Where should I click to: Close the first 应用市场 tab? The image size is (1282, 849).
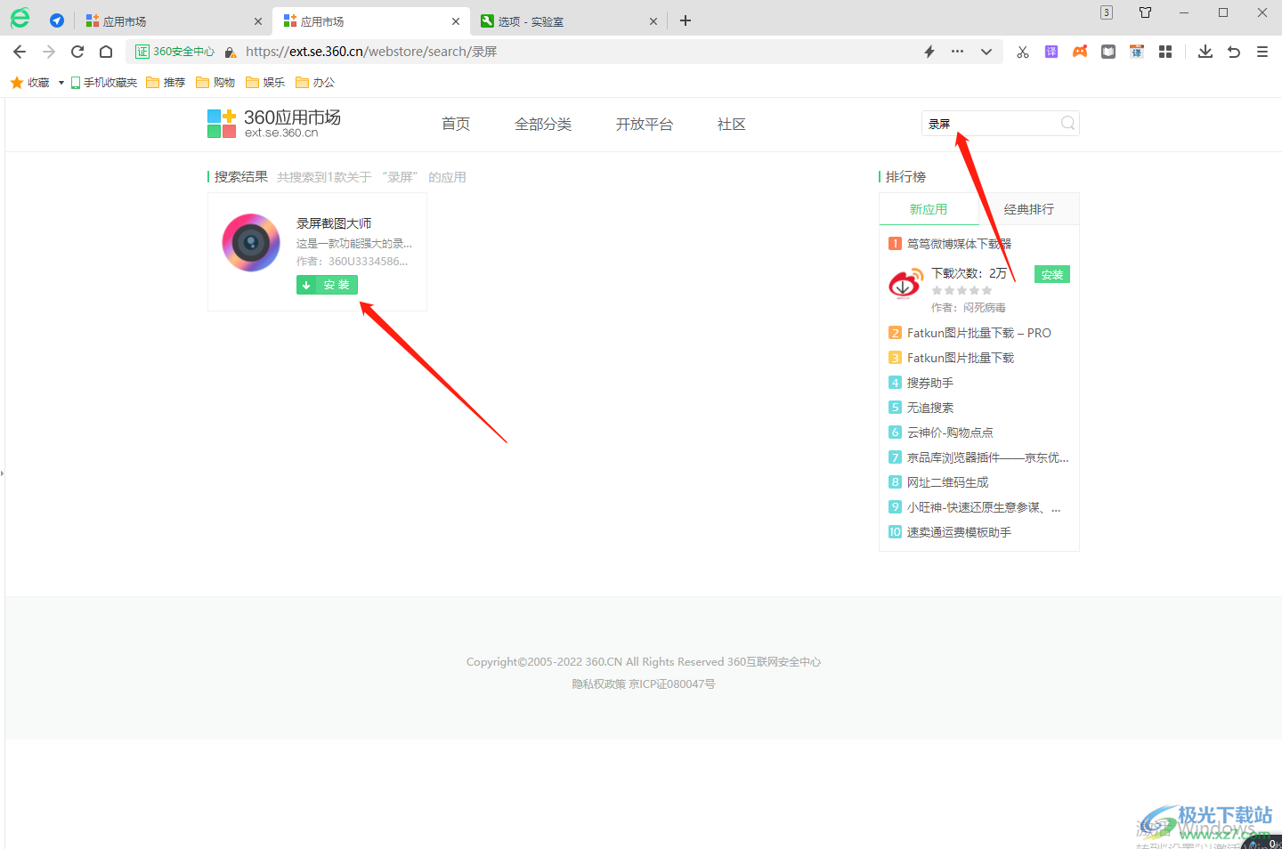click(x=258, y=21)
